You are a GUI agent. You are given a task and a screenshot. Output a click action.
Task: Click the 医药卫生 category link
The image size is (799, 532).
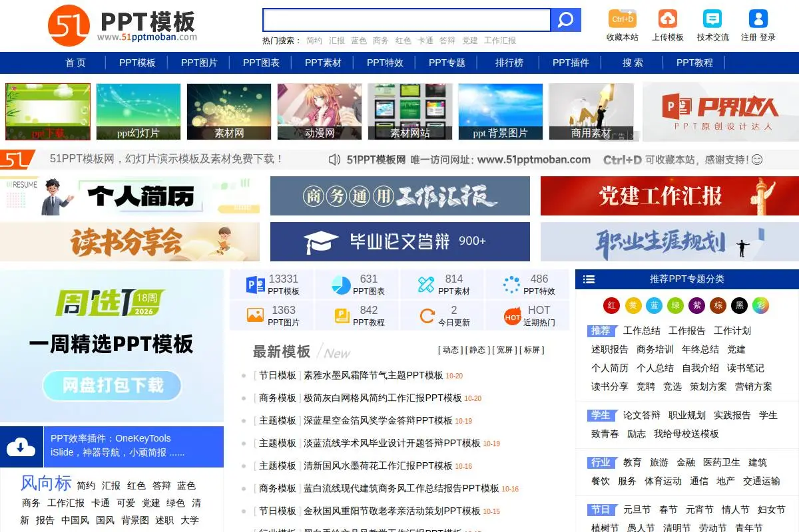click(x=722, y=462)
